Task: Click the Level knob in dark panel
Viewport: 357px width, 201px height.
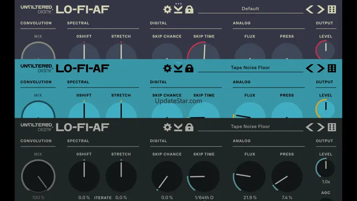Action: tap(325, 168)
